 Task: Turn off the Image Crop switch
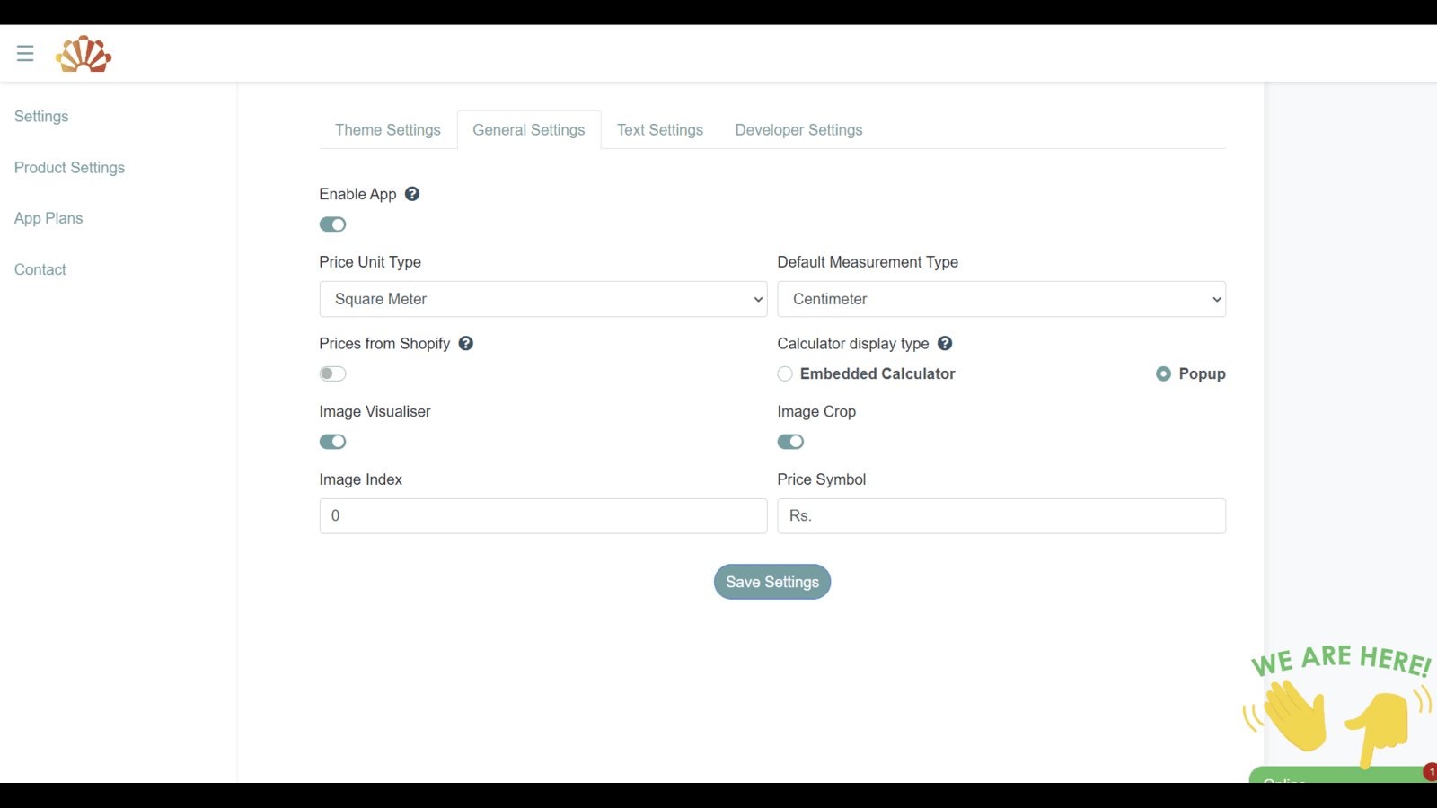click(790, 441)
